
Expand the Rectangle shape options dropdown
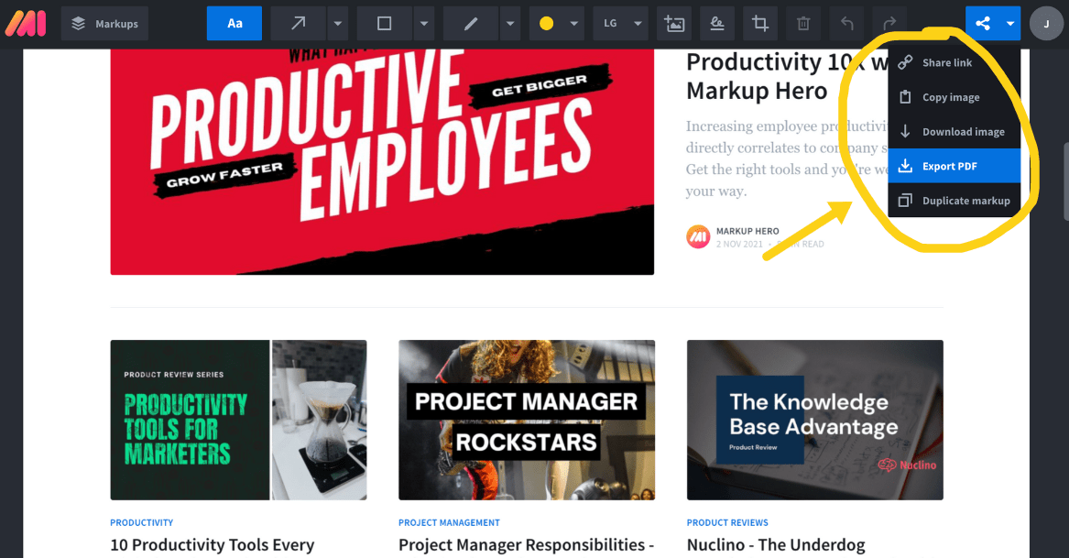click(x=423, y=23)
